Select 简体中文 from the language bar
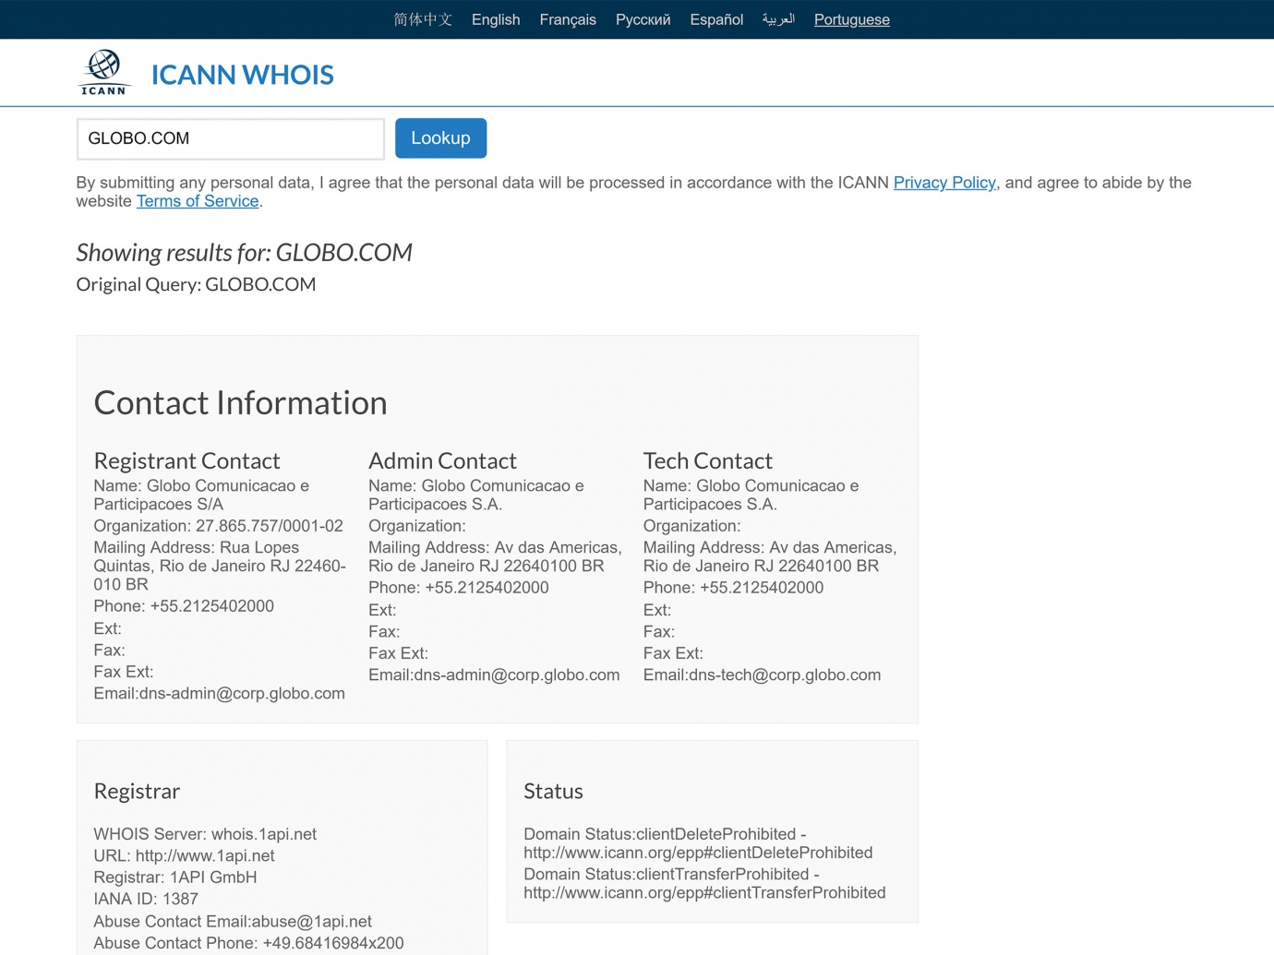Viewport: 1274px width, 955px height. [x=423, y=19]
